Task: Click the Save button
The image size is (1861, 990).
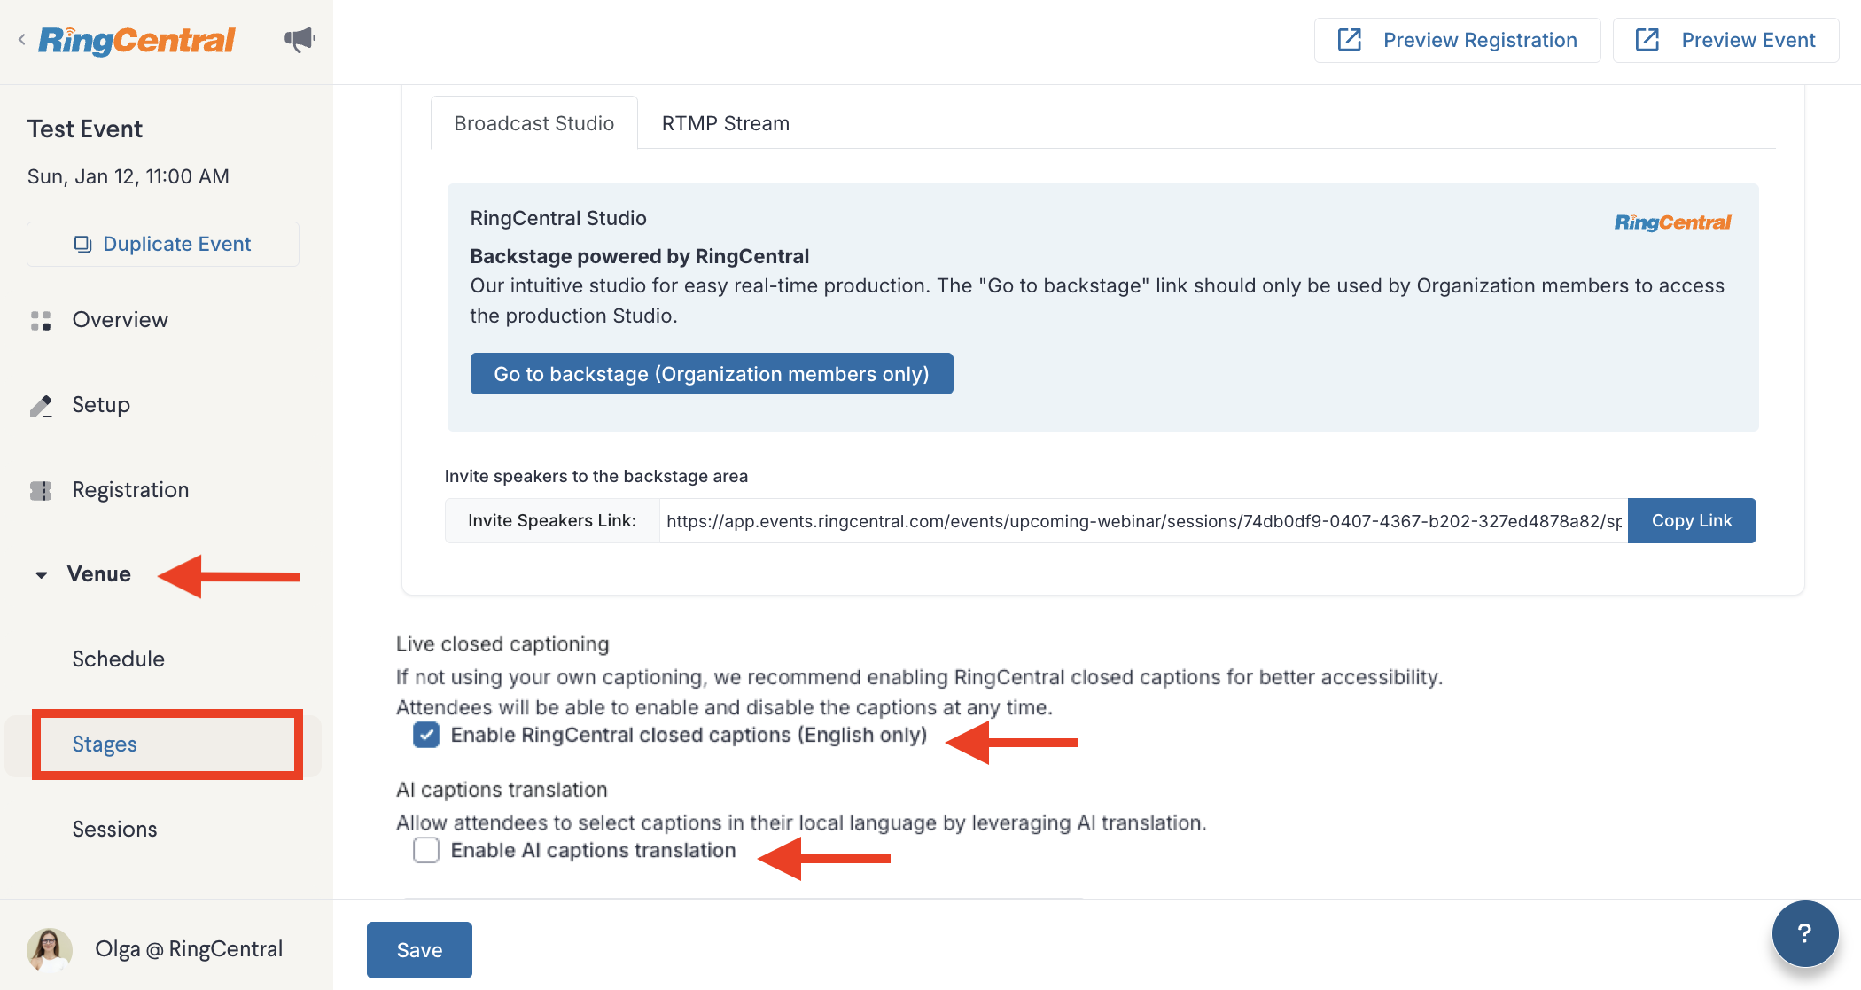Action: tap(419, 950)
